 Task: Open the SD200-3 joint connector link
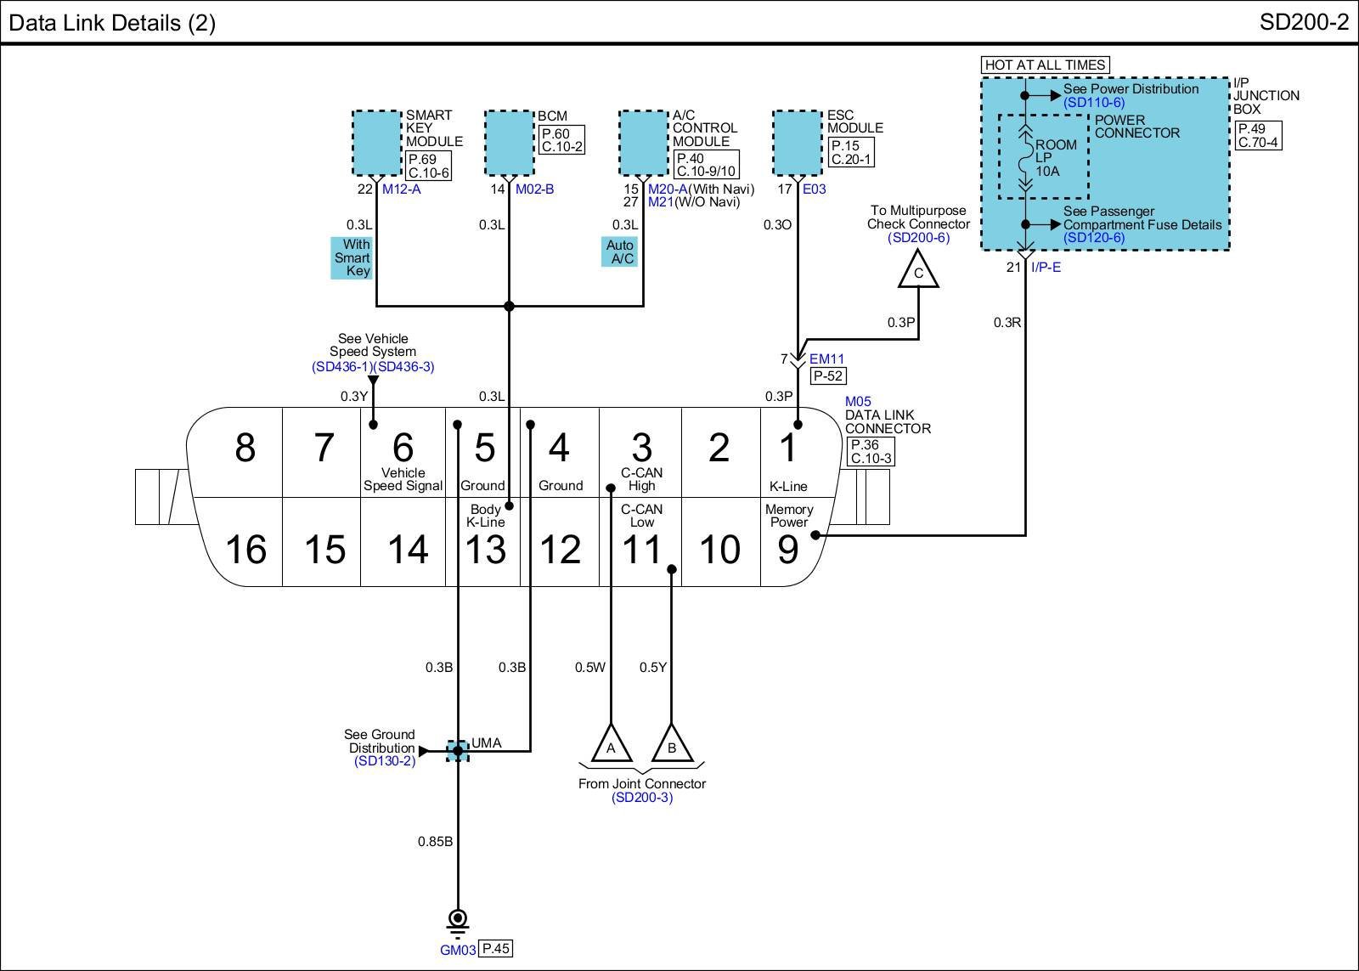click(641, 798)
